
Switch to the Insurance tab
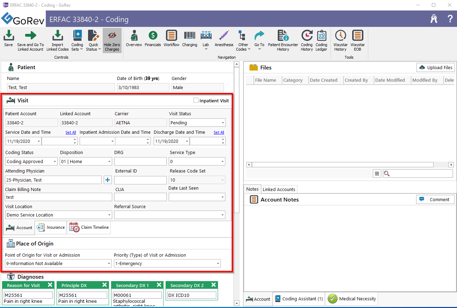(51, 227)
